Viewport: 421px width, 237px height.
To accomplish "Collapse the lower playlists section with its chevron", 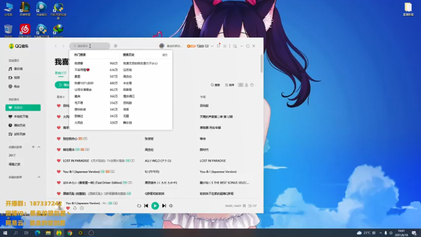I will tap(39, 177).
